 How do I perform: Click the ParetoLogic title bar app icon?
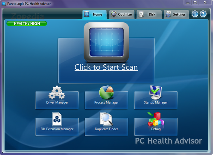(x=4, y=4)
